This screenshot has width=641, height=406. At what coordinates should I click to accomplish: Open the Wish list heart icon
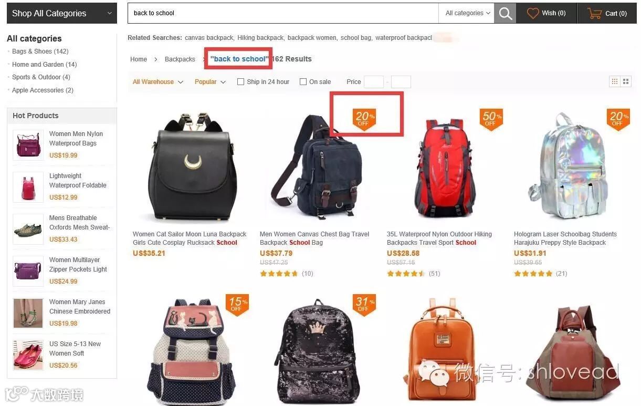pos(533,13)
